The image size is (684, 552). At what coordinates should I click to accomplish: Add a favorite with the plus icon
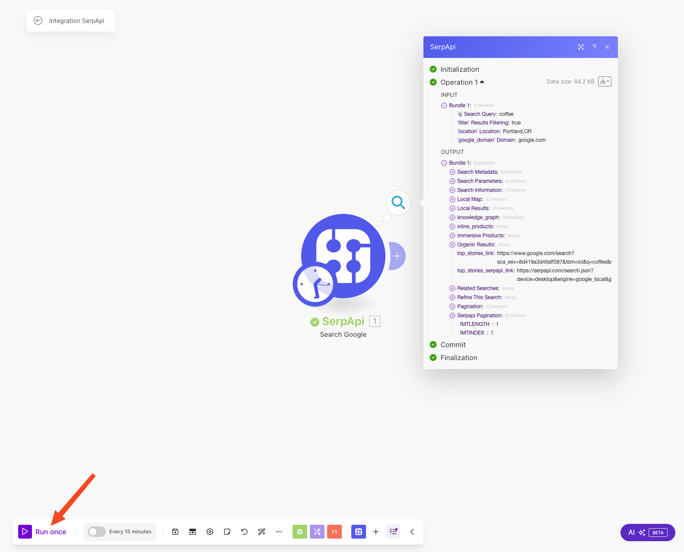pos(376,532)
